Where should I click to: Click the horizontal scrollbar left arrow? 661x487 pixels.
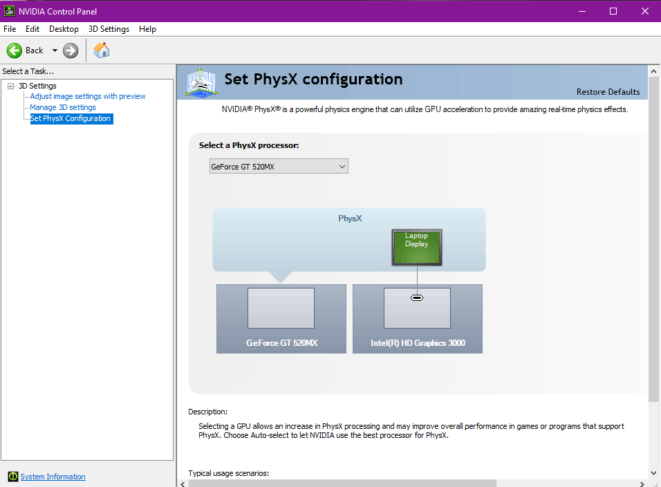coord(183,484)
